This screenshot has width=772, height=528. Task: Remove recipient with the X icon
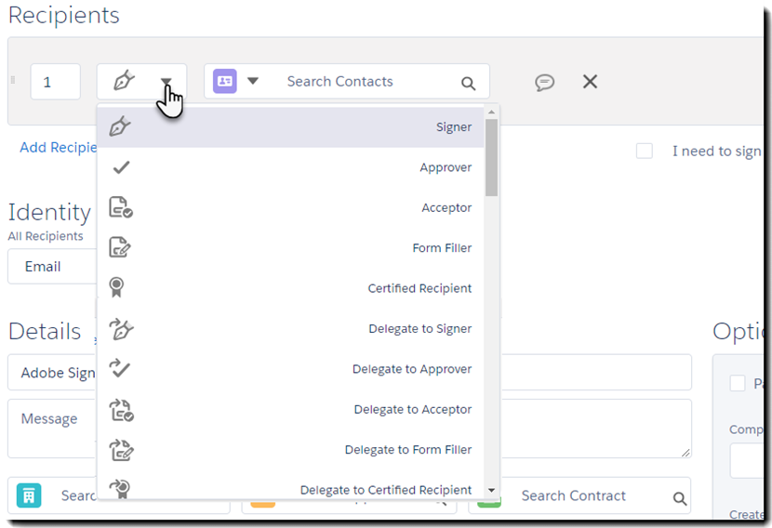pos(590,82)
